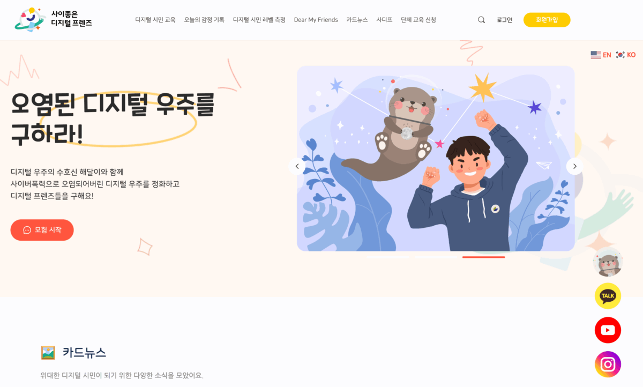
Task: Show the previous carousel slide arrow
Action: coord(297,166)
